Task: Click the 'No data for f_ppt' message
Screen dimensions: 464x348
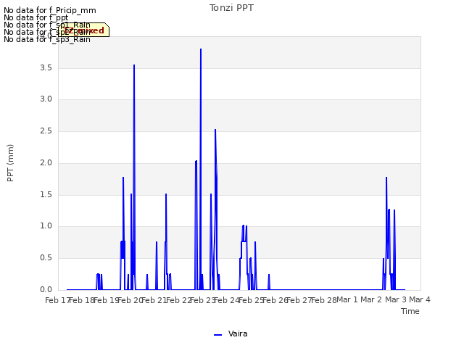Action: (36, 17)
